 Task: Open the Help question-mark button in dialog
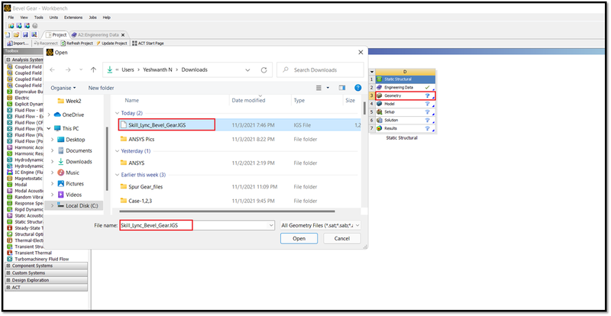(x=358, y=88)
